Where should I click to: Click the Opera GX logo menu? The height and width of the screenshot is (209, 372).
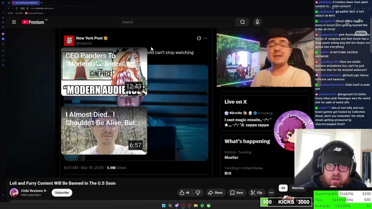pos(3,3)
